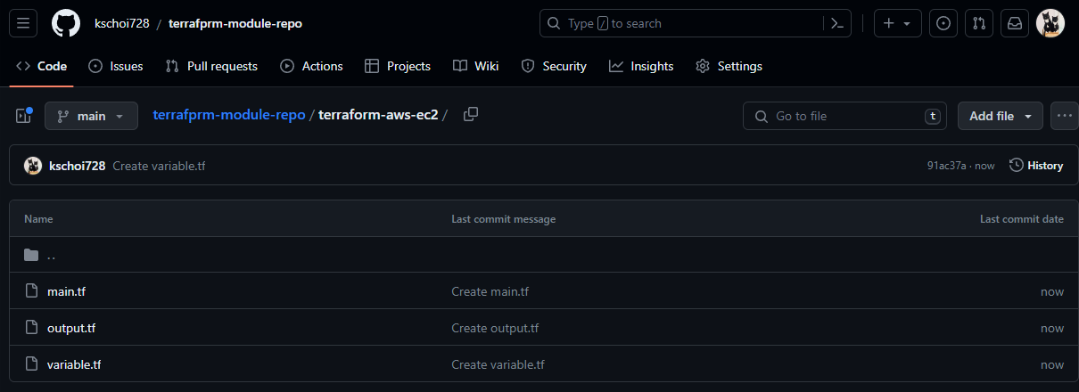Click the Last commit date column header

click(x=1022, y=219)
